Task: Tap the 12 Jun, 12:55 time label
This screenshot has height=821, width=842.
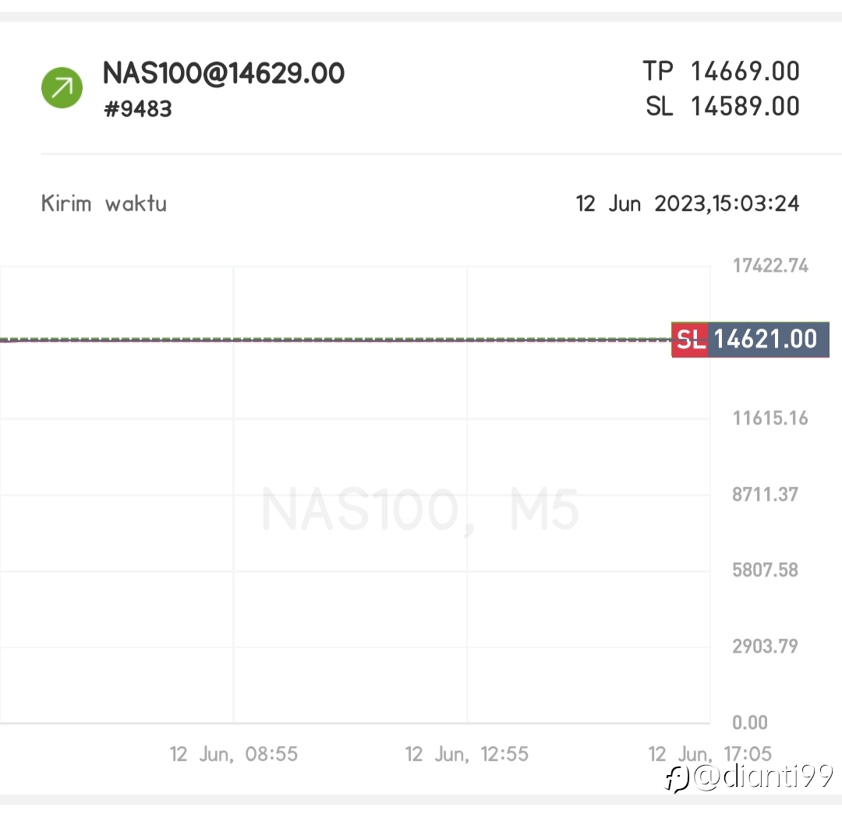Action: pos(467,755)
